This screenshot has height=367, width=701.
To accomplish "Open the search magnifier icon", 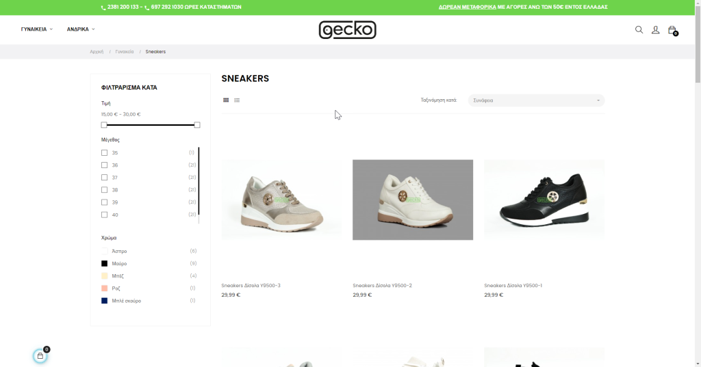I will coord(639,29).
